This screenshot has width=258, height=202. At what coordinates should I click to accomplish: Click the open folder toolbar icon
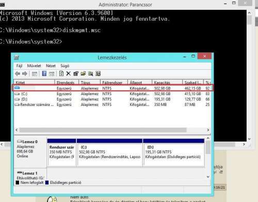(x=83, y=74)
